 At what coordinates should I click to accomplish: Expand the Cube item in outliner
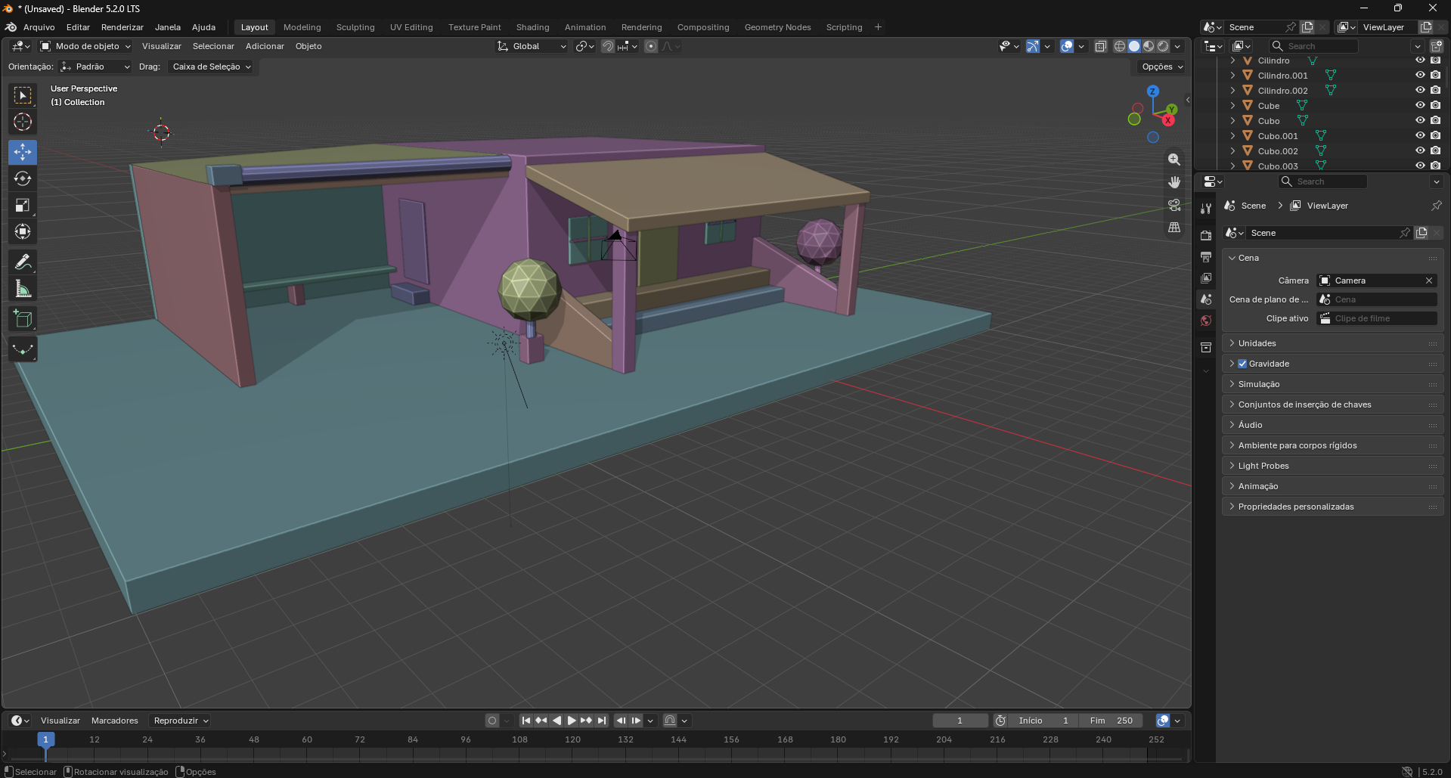point(1232,105)
